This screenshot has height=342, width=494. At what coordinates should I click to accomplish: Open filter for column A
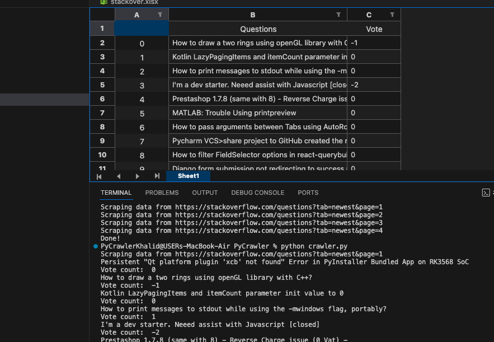161,15
